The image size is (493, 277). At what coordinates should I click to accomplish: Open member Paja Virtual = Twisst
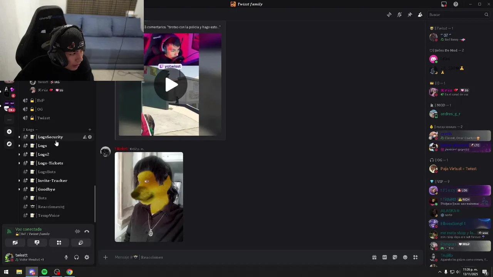click(459, 169)
